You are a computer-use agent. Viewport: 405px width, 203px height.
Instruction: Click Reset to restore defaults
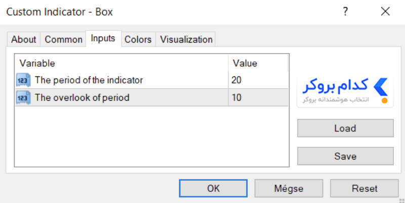[x=364, y=188]
